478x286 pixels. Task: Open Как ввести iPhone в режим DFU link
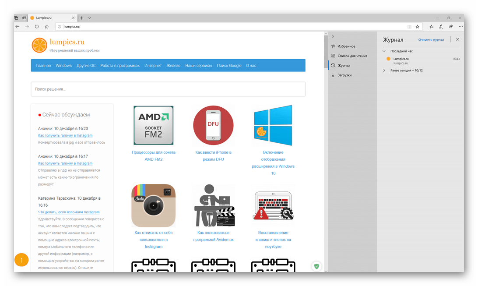coord(213,156)
